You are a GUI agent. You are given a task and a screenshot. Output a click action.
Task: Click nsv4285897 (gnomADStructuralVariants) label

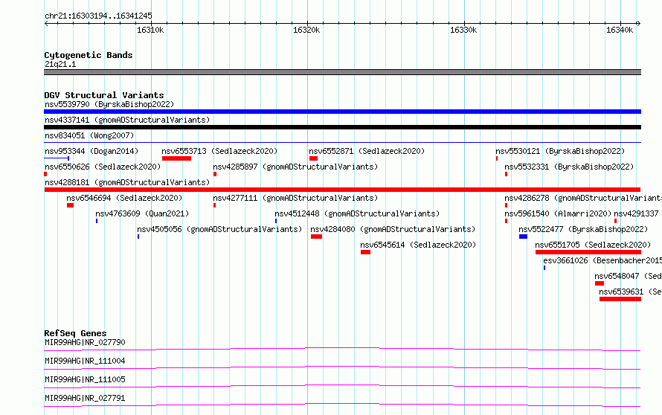pos(295,167)
